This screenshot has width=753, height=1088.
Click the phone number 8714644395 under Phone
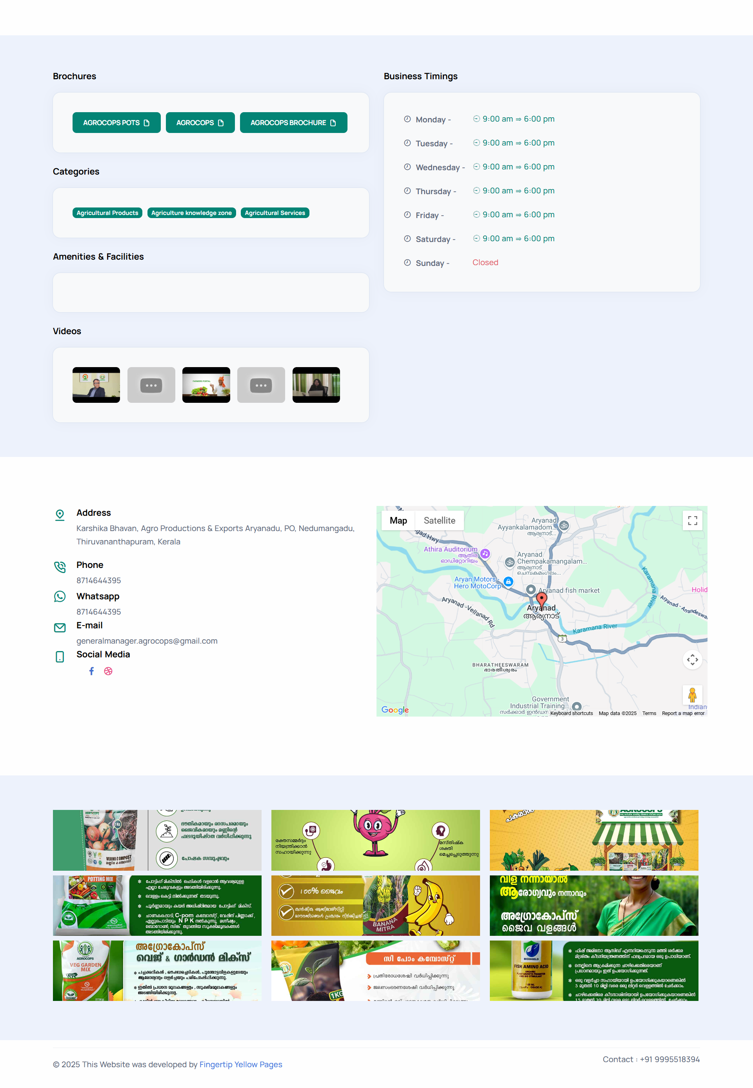98,580
